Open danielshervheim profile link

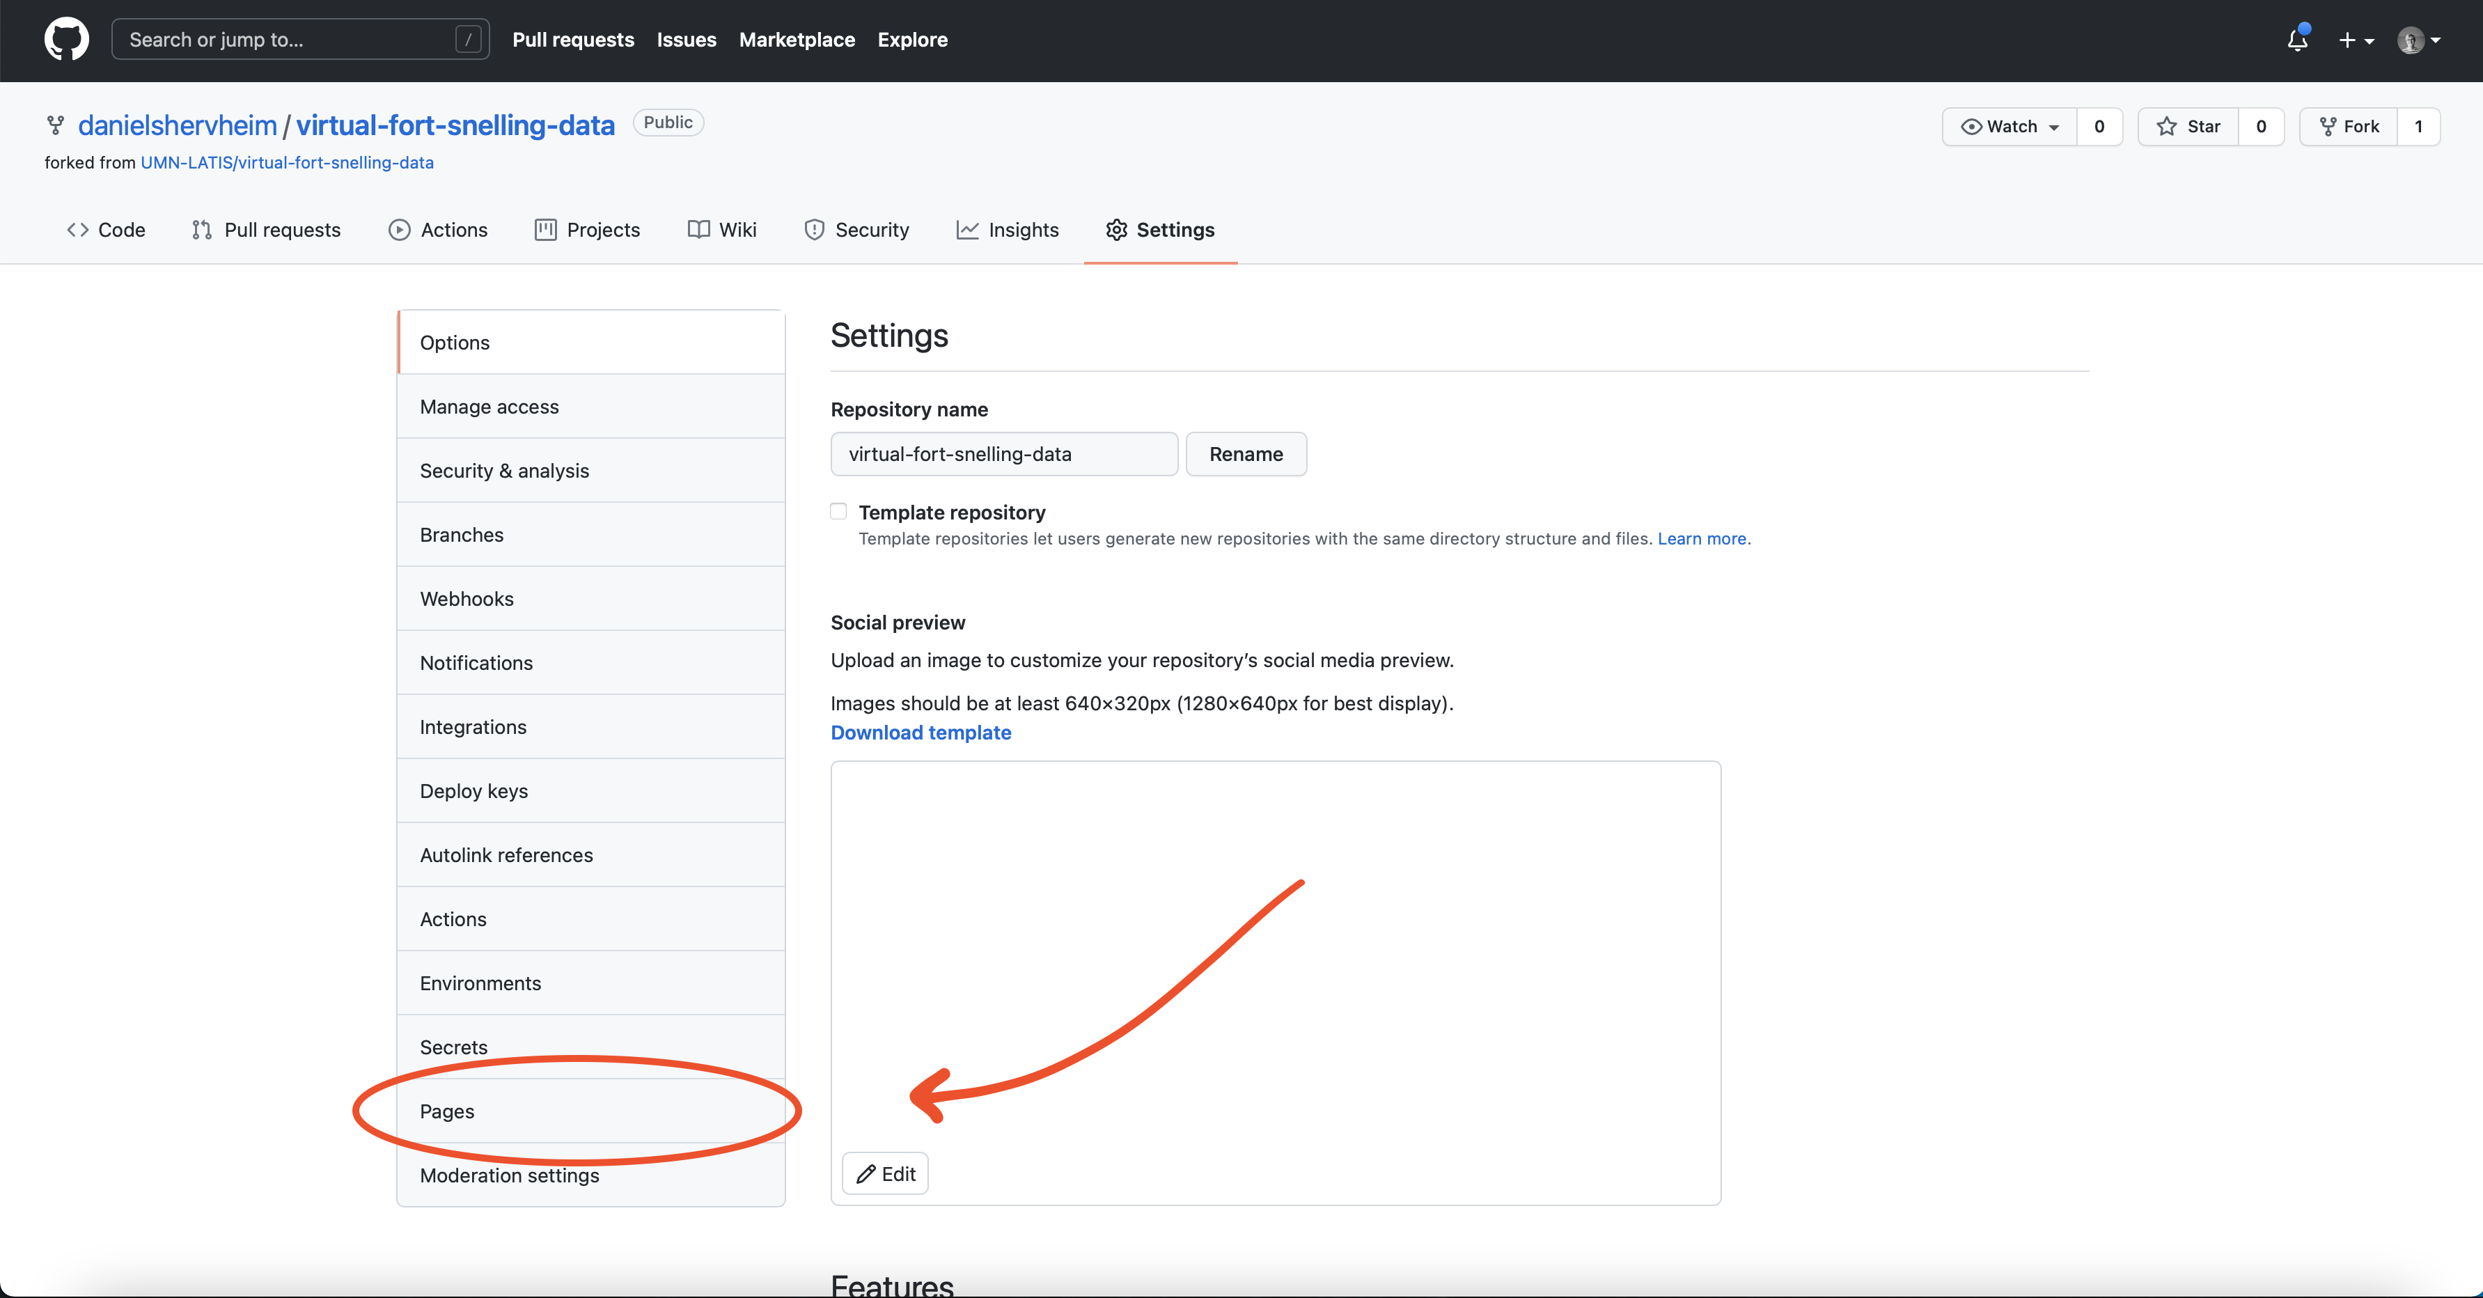pyautogui.click(x=178, y=125)
